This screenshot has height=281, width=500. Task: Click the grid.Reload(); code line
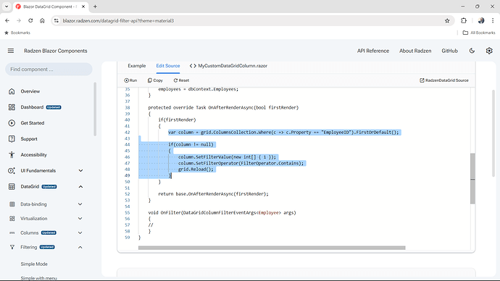tap(196, 169)
